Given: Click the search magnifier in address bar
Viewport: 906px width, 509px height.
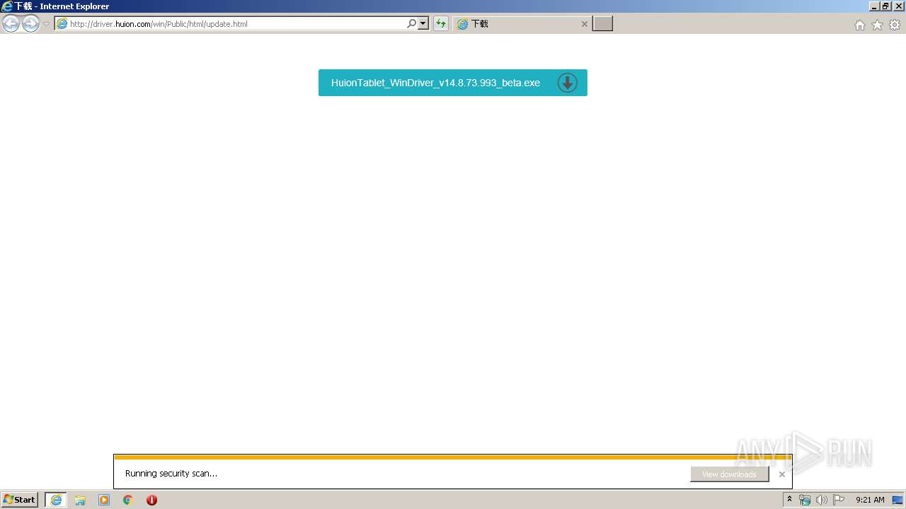Looking at the screenshot, I should tap(411, 24).
